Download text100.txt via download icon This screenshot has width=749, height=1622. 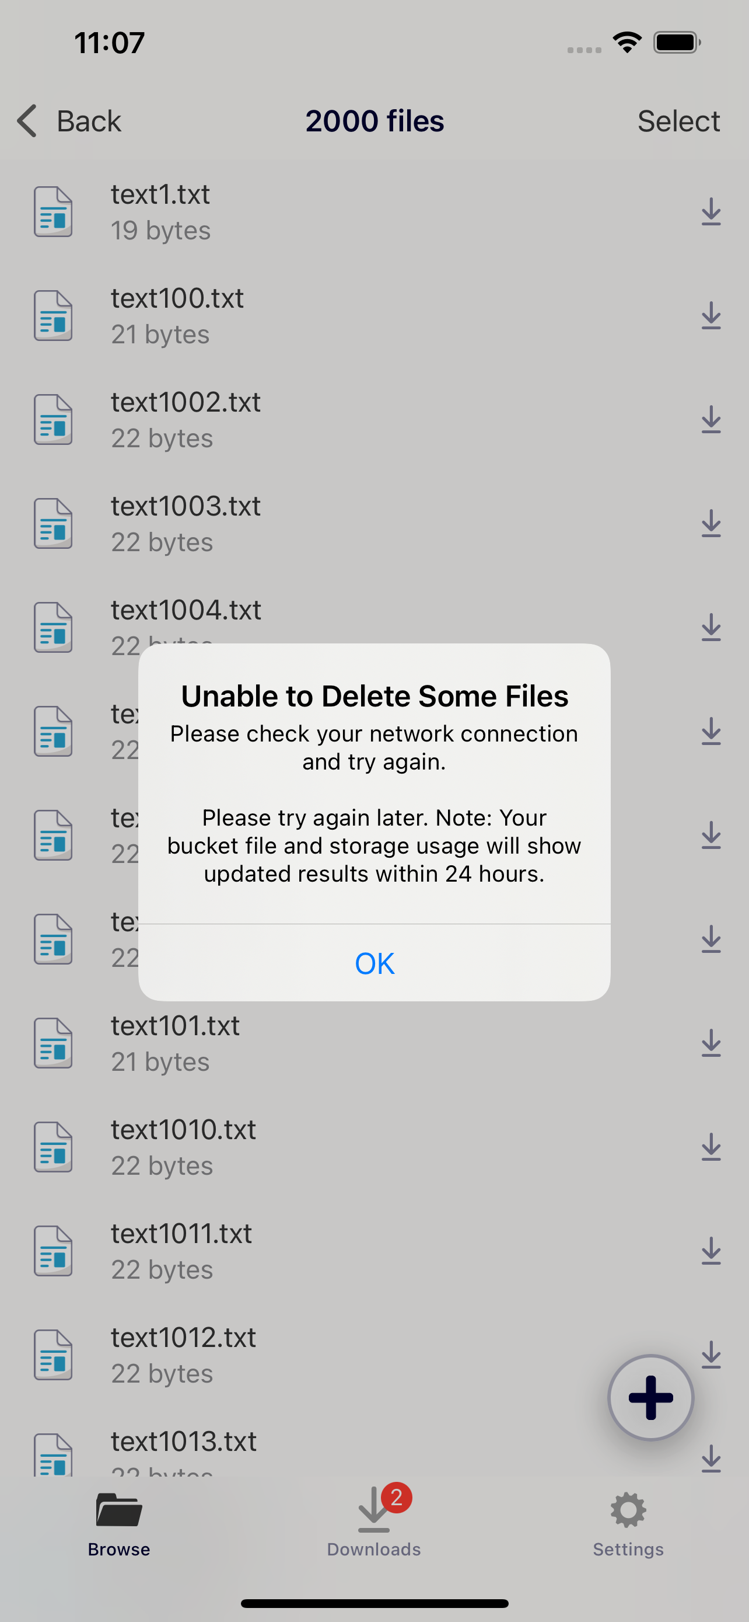point(710,316)
